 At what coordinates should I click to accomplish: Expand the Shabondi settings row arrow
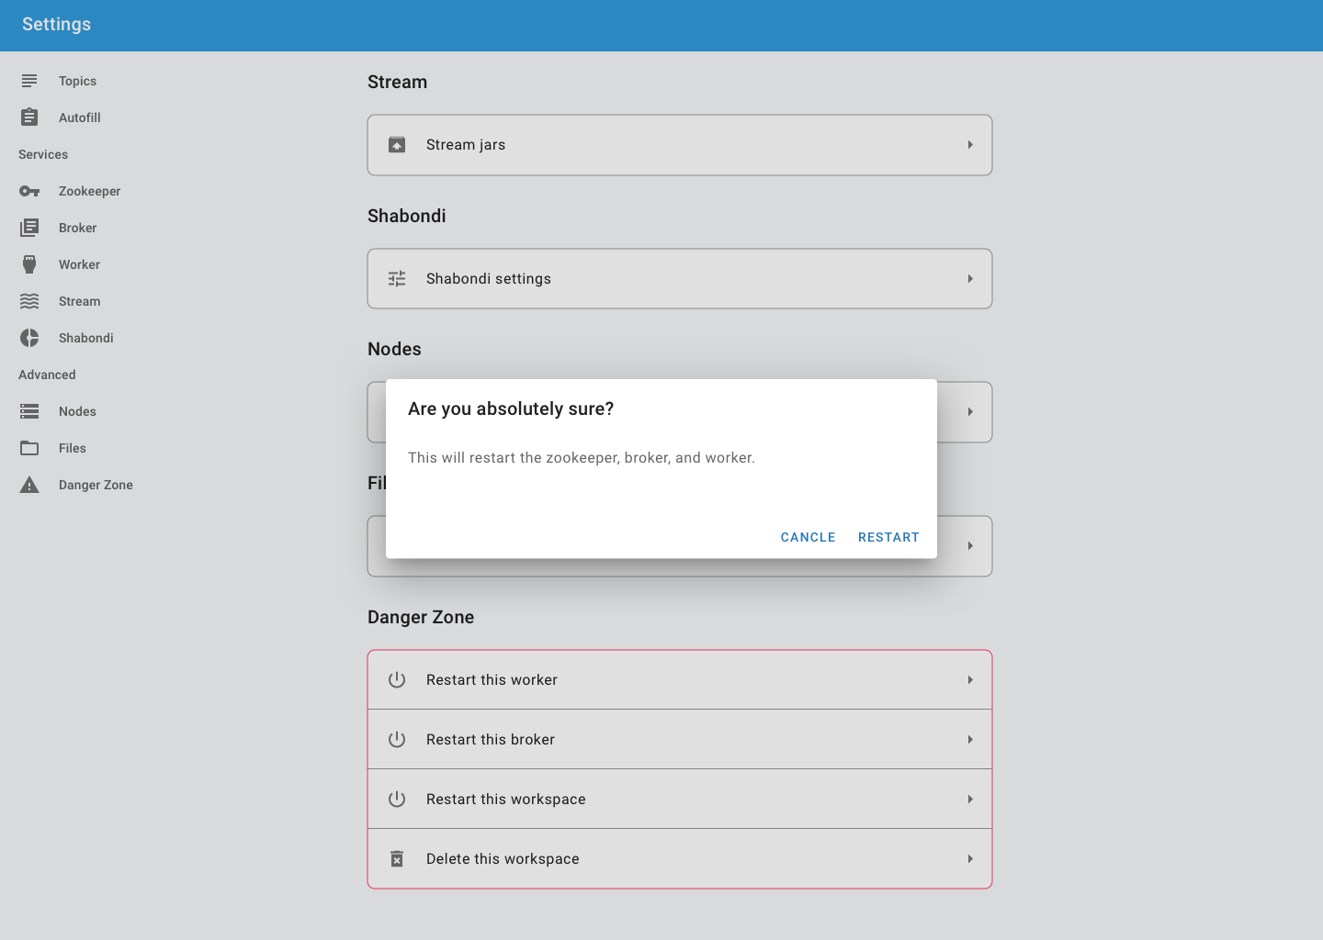click(x=970, y=279)
